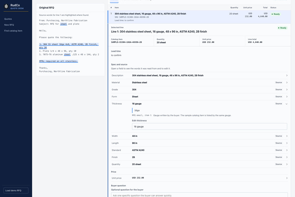The image size is (295, 197).
Task: Click Source badge on Width row
Action: pyautogui.click(x=279, y=136)
